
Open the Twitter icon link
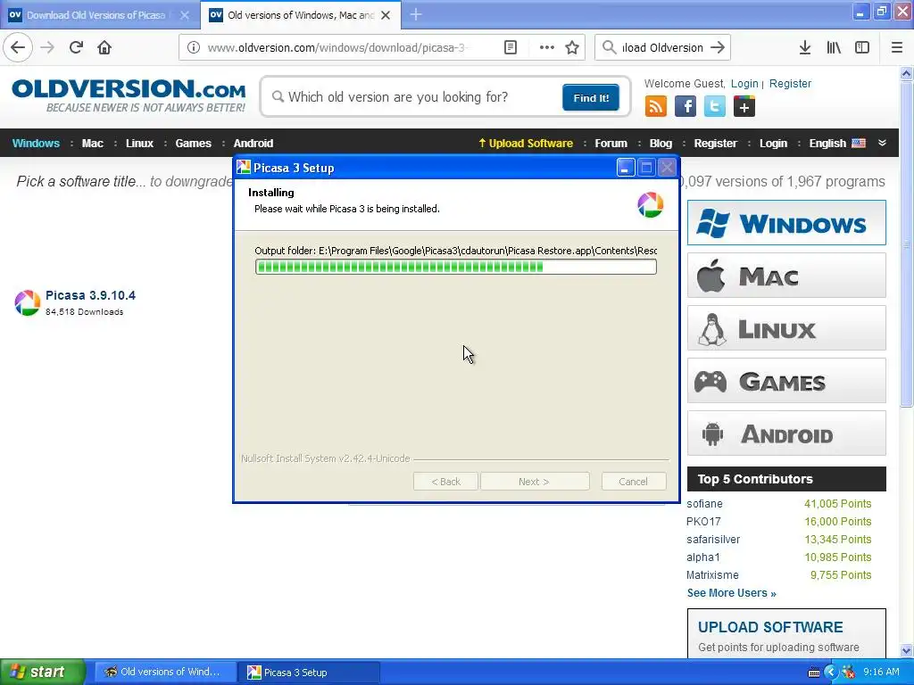pyautogui.click(x=715, y=106)
